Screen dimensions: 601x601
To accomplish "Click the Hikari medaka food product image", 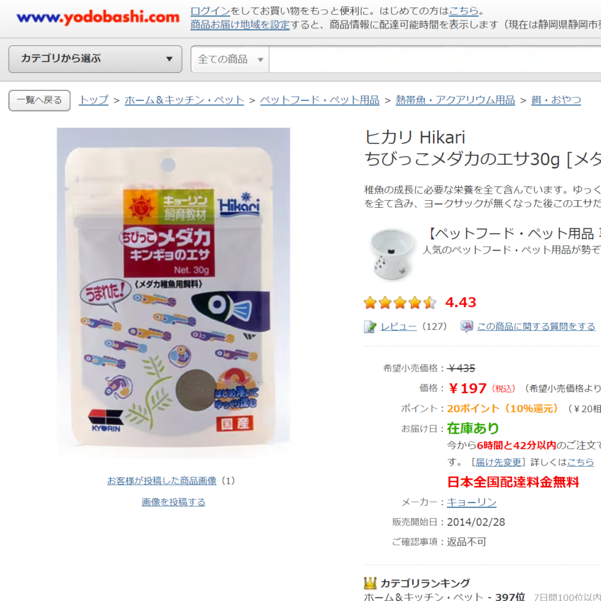I will click(174, 293).
